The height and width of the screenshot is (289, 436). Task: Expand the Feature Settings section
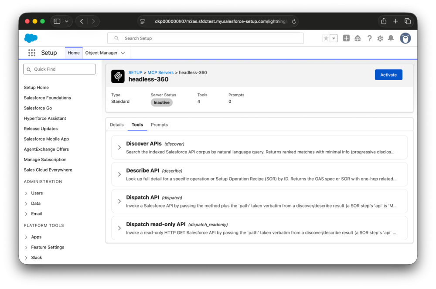point(26,247)
